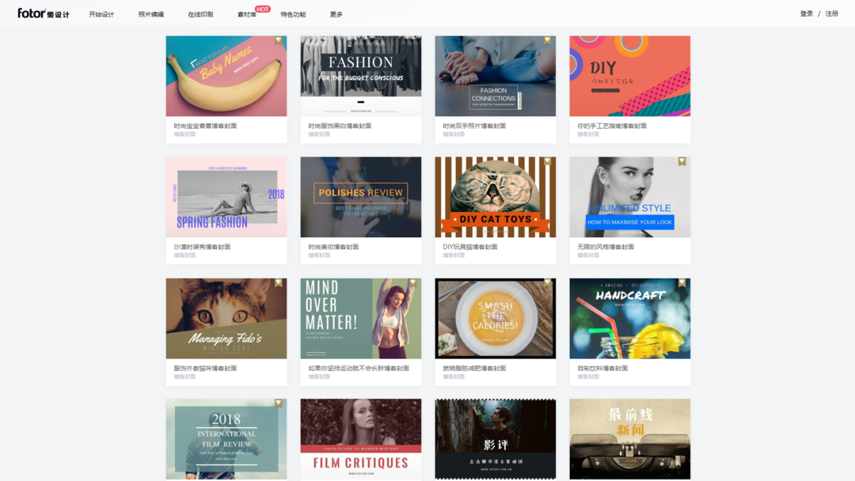855x481 pixels.
Task: Click the 博客封面 category under 你的手工艺指南博客封面
Action: tap(587, 134)
